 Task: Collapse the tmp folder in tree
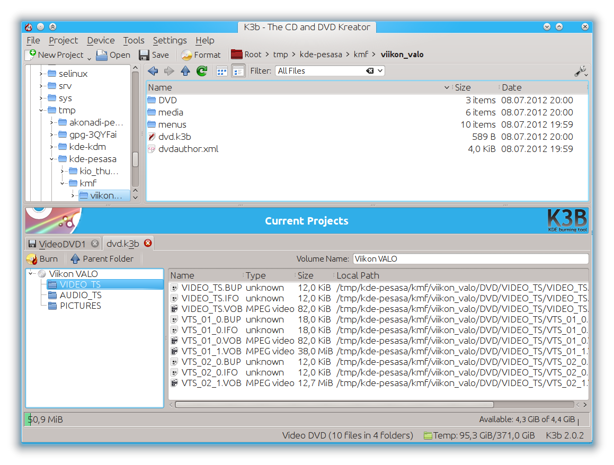tap(41, 110)
